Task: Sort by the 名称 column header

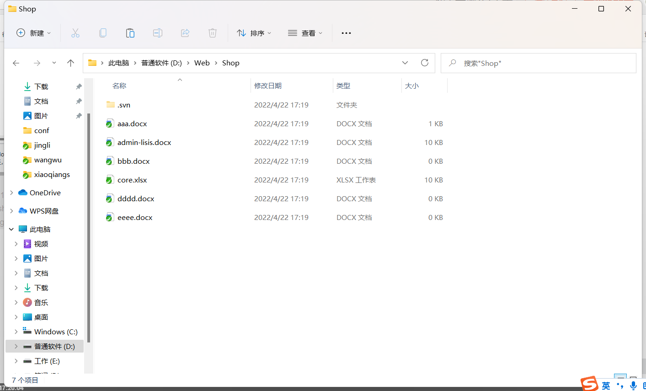Action: (119, 86)
